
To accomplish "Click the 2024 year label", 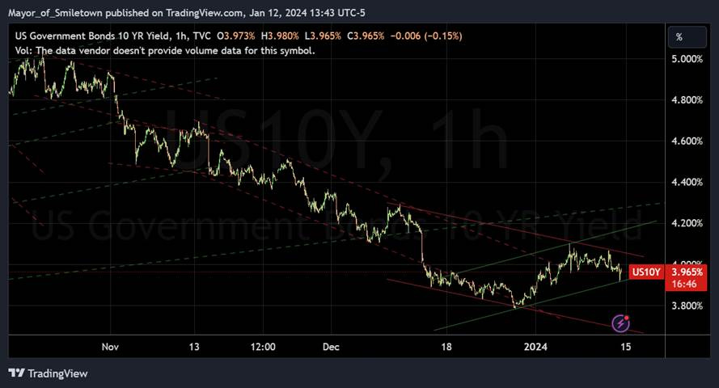I will 535,347.
